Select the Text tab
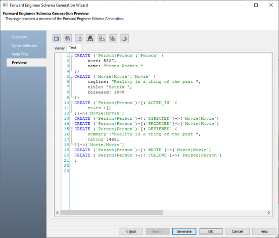Image resolution: width=279 pixels, height=238 pixels. click(x=73, y=47)
